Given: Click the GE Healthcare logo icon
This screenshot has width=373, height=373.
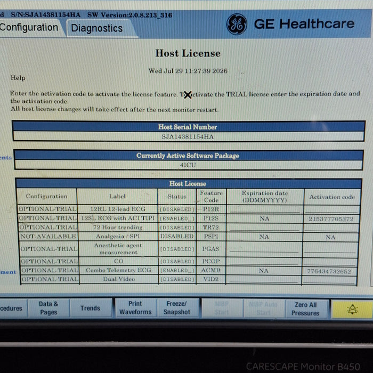Looking at the screenshot, I should (237, 24).
